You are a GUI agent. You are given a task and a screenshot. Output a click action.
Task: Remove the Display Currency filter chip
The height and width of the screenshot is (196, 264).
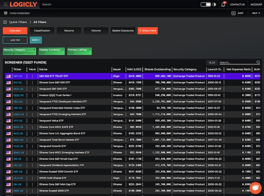click(63, 49)
